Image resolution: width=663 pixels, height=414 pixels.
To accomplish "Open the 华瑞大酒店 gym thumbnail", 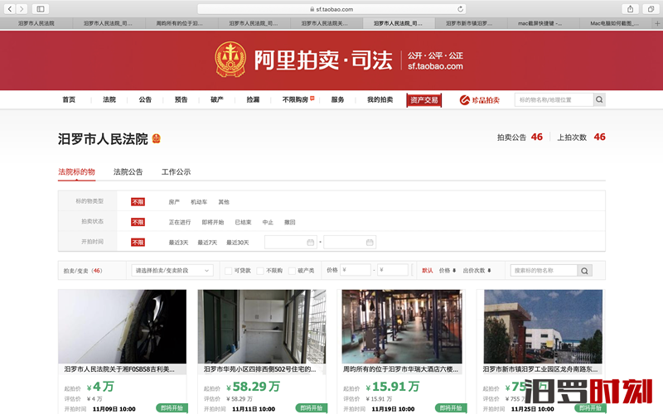I will [x=402, y=326].
